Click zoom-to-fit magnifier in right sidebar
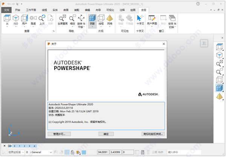This screenshot has height=157, width=226. point(220,63)
